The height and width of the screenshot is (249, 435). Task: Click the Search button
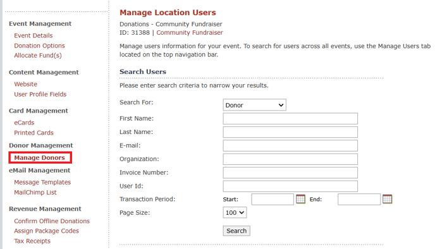pyautogui.click(x=236, y=231)
